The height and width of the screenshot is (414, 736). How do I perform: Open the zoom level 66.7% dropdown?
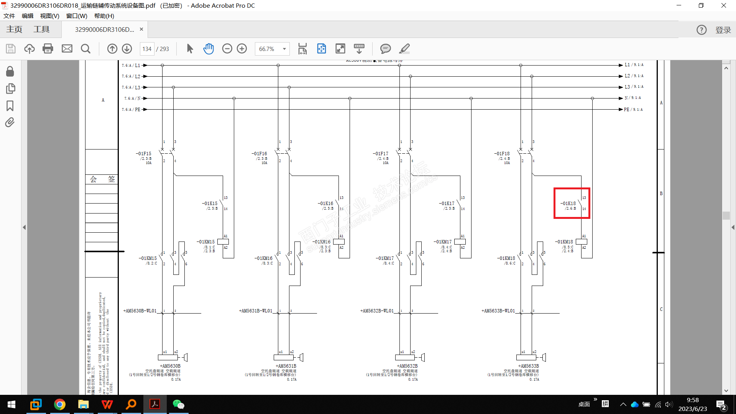[x=284, y=49]
